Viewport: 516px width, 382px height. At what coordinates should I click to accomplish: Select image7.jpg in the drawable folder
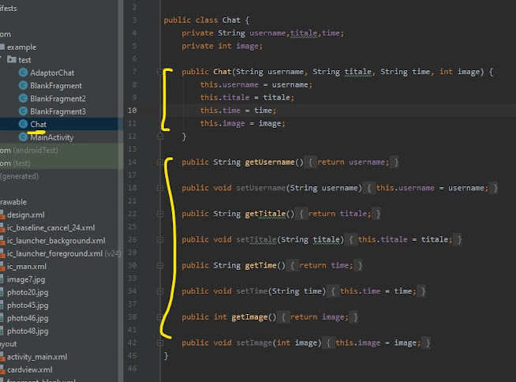click(x=28, y=279)
